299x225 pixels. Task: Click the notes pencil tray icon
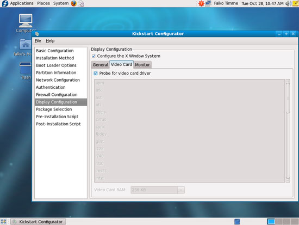pos(295,3)
